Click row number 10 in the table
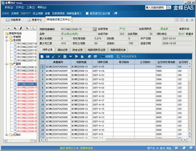Viewport: 196px width, 151px height. pyautogui.click(x=42, y=105)
